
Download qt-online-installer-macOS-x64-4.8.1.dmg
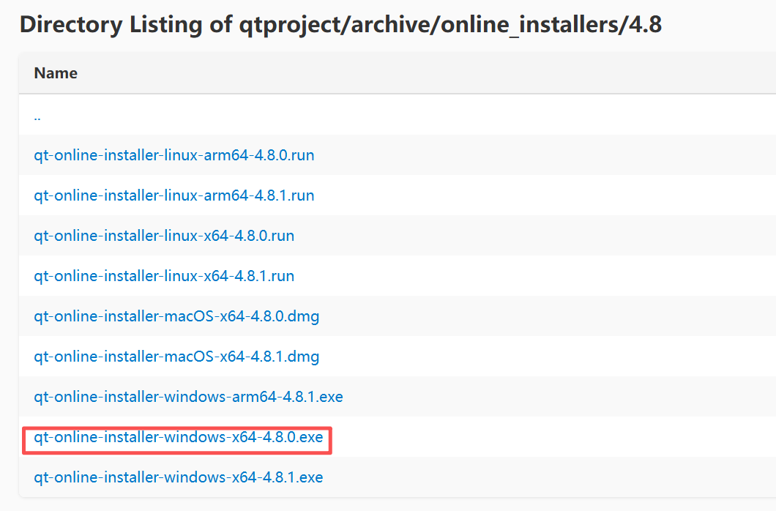point(176,357)
